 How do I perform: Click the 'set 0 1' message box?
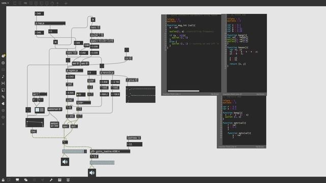[x=40, y=94]
